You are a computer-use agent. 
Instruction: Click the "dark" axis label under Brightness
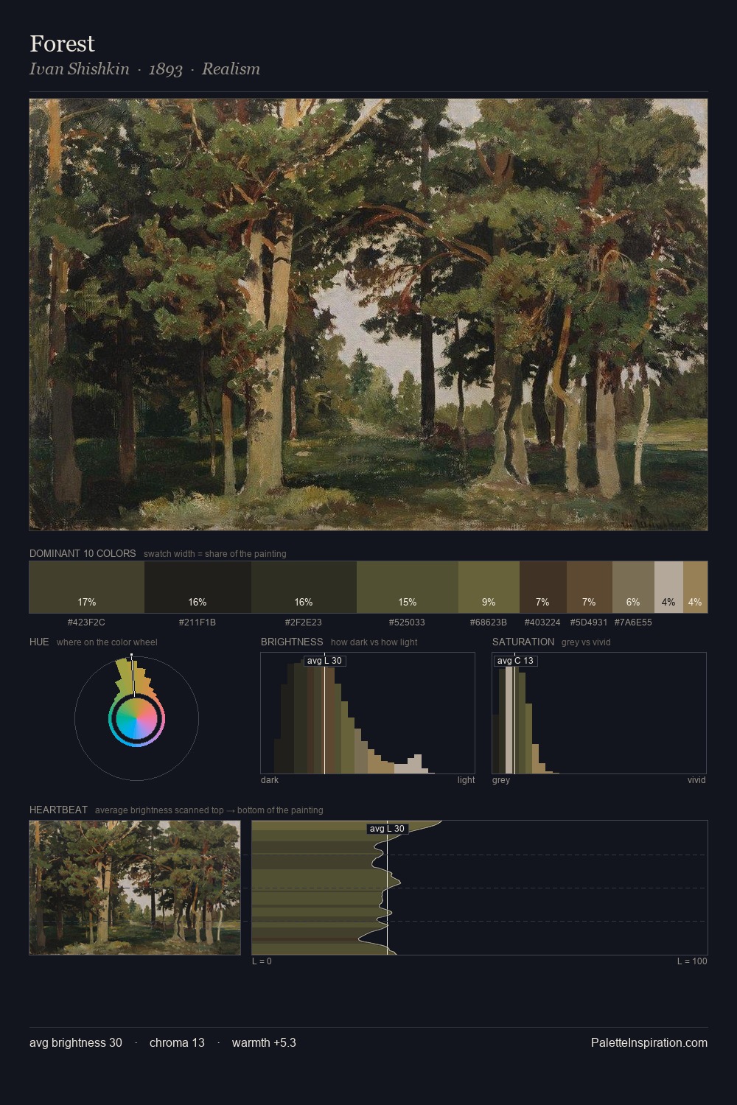click(x=270, y=780)
